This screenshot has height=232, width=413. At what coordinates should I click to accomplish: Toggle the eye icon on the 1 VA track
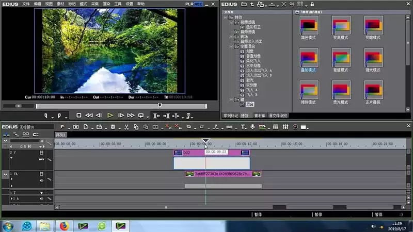point(5,174)
